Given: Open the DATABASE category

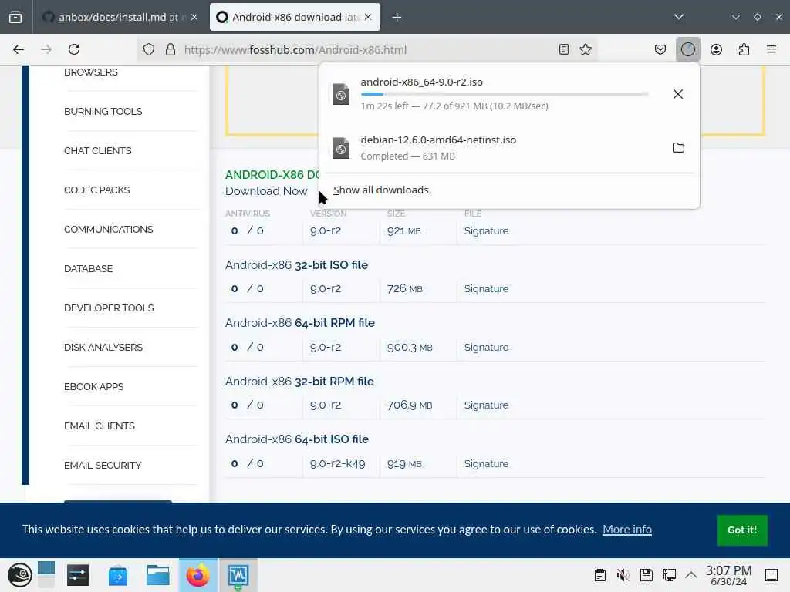Looking at the screenshot, I should (88, 268).
